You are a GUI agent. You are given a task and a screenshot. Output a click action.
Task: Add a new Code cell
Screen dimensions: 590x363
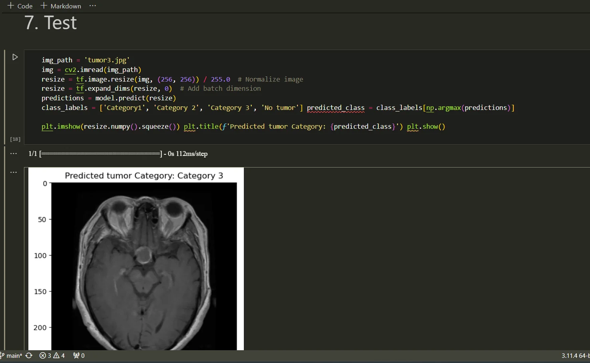[20, 6]
